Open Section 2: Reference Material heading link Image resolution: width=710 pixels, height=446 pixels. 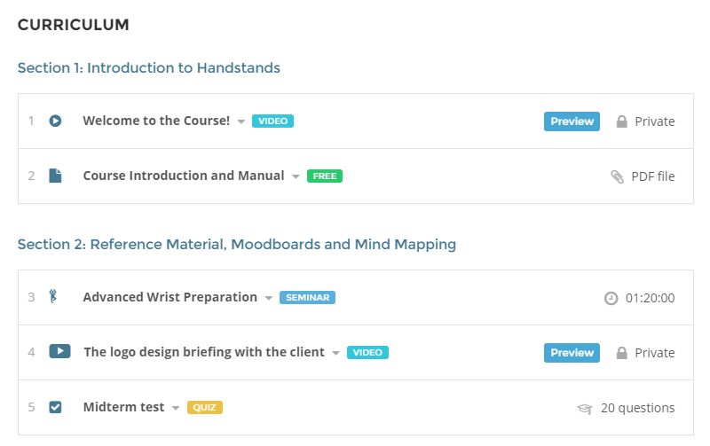[x=236, y=244]
